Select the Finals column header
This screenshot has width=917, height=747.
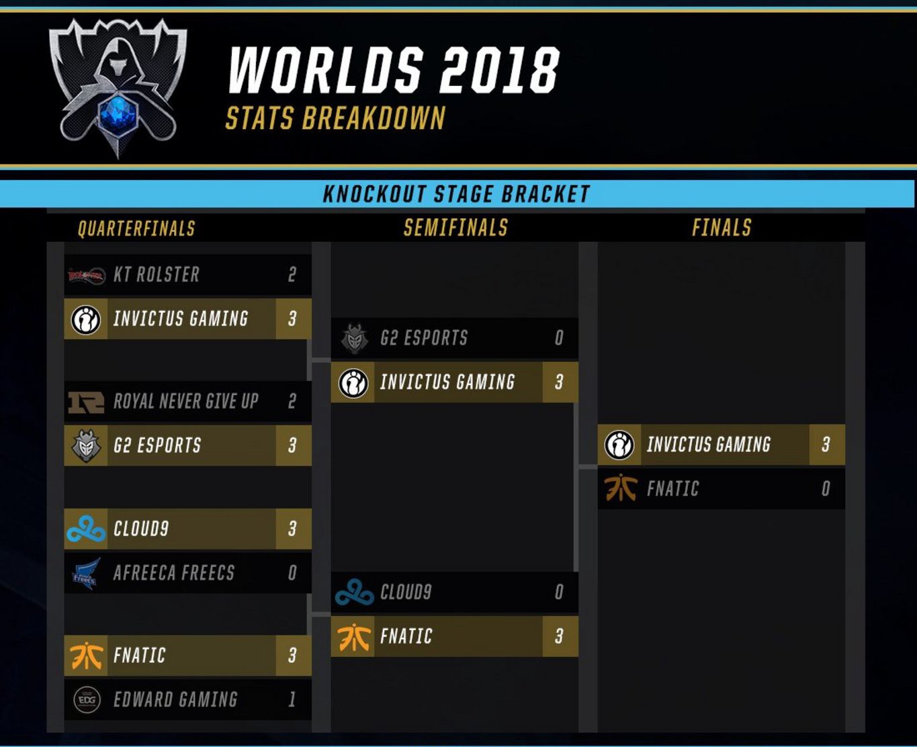point(722,228)
